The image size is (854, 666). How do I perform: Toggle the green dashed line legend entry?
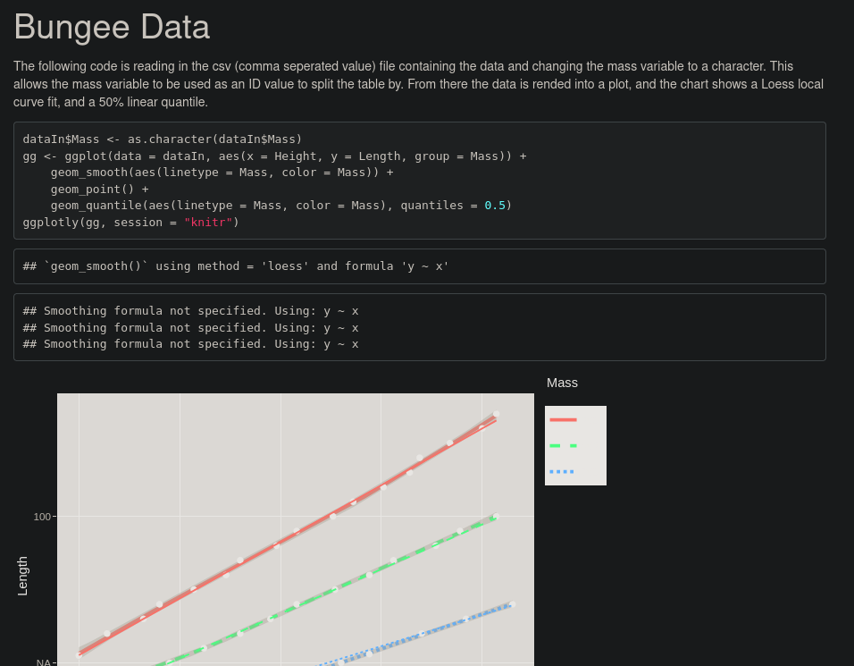click(x=564, y=445)
